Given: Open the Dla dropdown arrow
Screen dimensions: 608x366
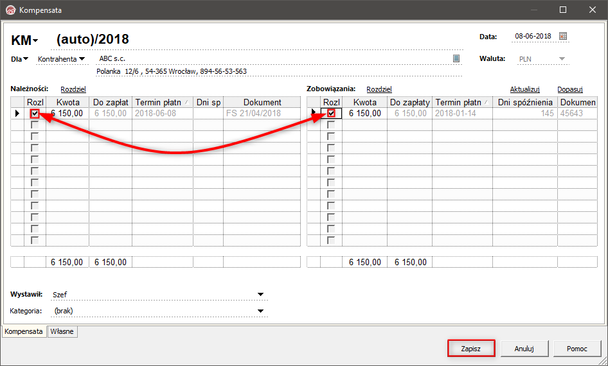Looking at the screenshot, I should [x=26, y=59].
